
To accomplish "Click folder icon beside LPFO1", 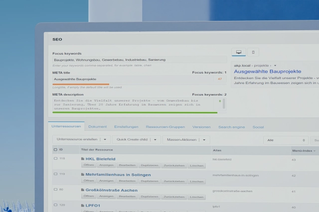I will click(83, 206).
